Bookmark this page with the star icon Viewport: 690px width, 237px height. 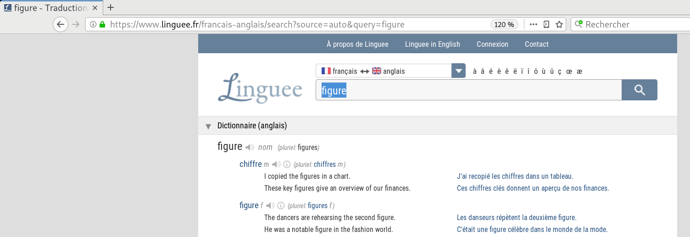pyautogui.click(x=559, y=25)
